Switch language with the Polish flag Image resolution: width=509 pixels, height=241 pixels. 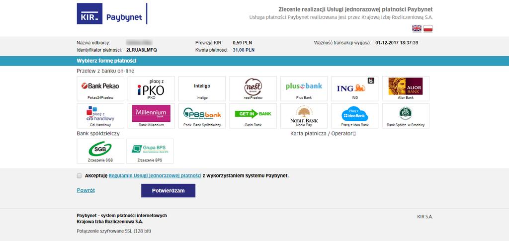tap(428, 28)
